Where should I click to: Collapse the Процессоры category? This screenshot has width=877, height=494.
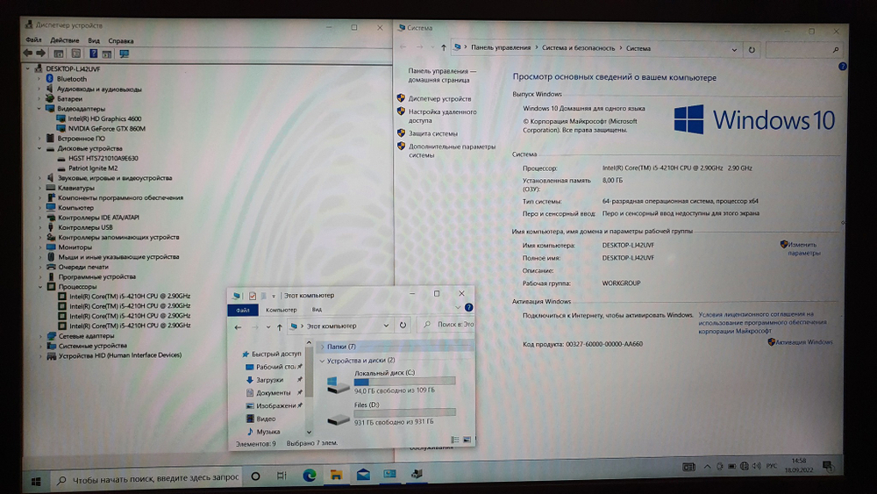click(x=40, y=286)
